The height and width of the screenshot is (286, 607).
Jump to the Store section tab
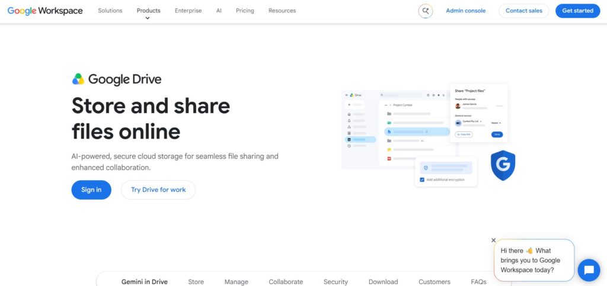pyautogui.click(x=196, y=282)
